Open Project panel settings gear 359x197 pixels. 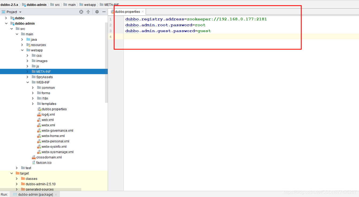coord(97,12)
